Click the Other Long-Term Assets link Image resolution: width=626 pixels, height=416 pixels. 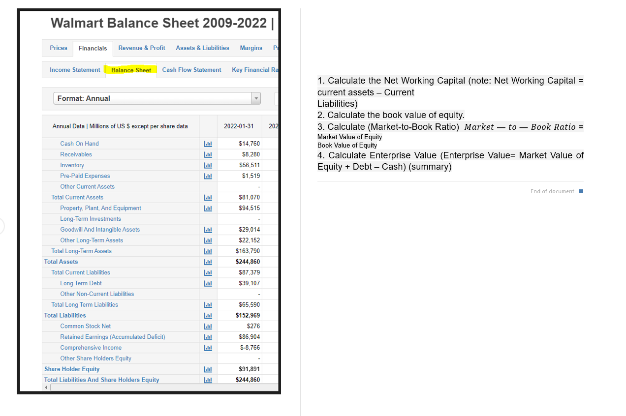click(x=92, y=240)
